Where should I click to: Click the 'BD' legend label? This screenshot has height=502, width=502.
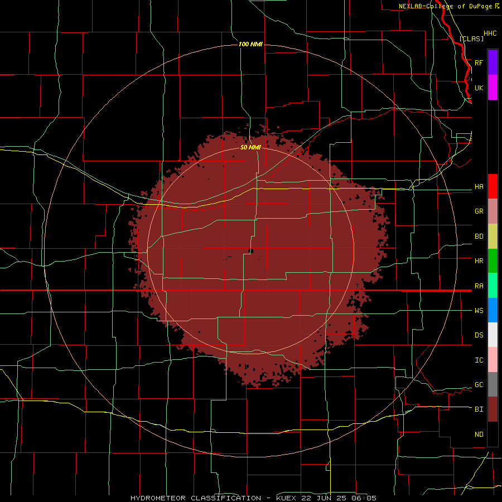tap(479, 236)
